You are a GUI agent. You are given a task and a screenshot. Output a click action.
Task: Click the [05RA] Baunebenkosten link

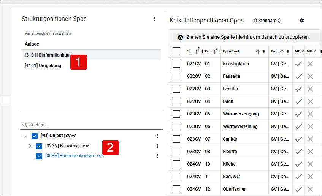(70, 156)
